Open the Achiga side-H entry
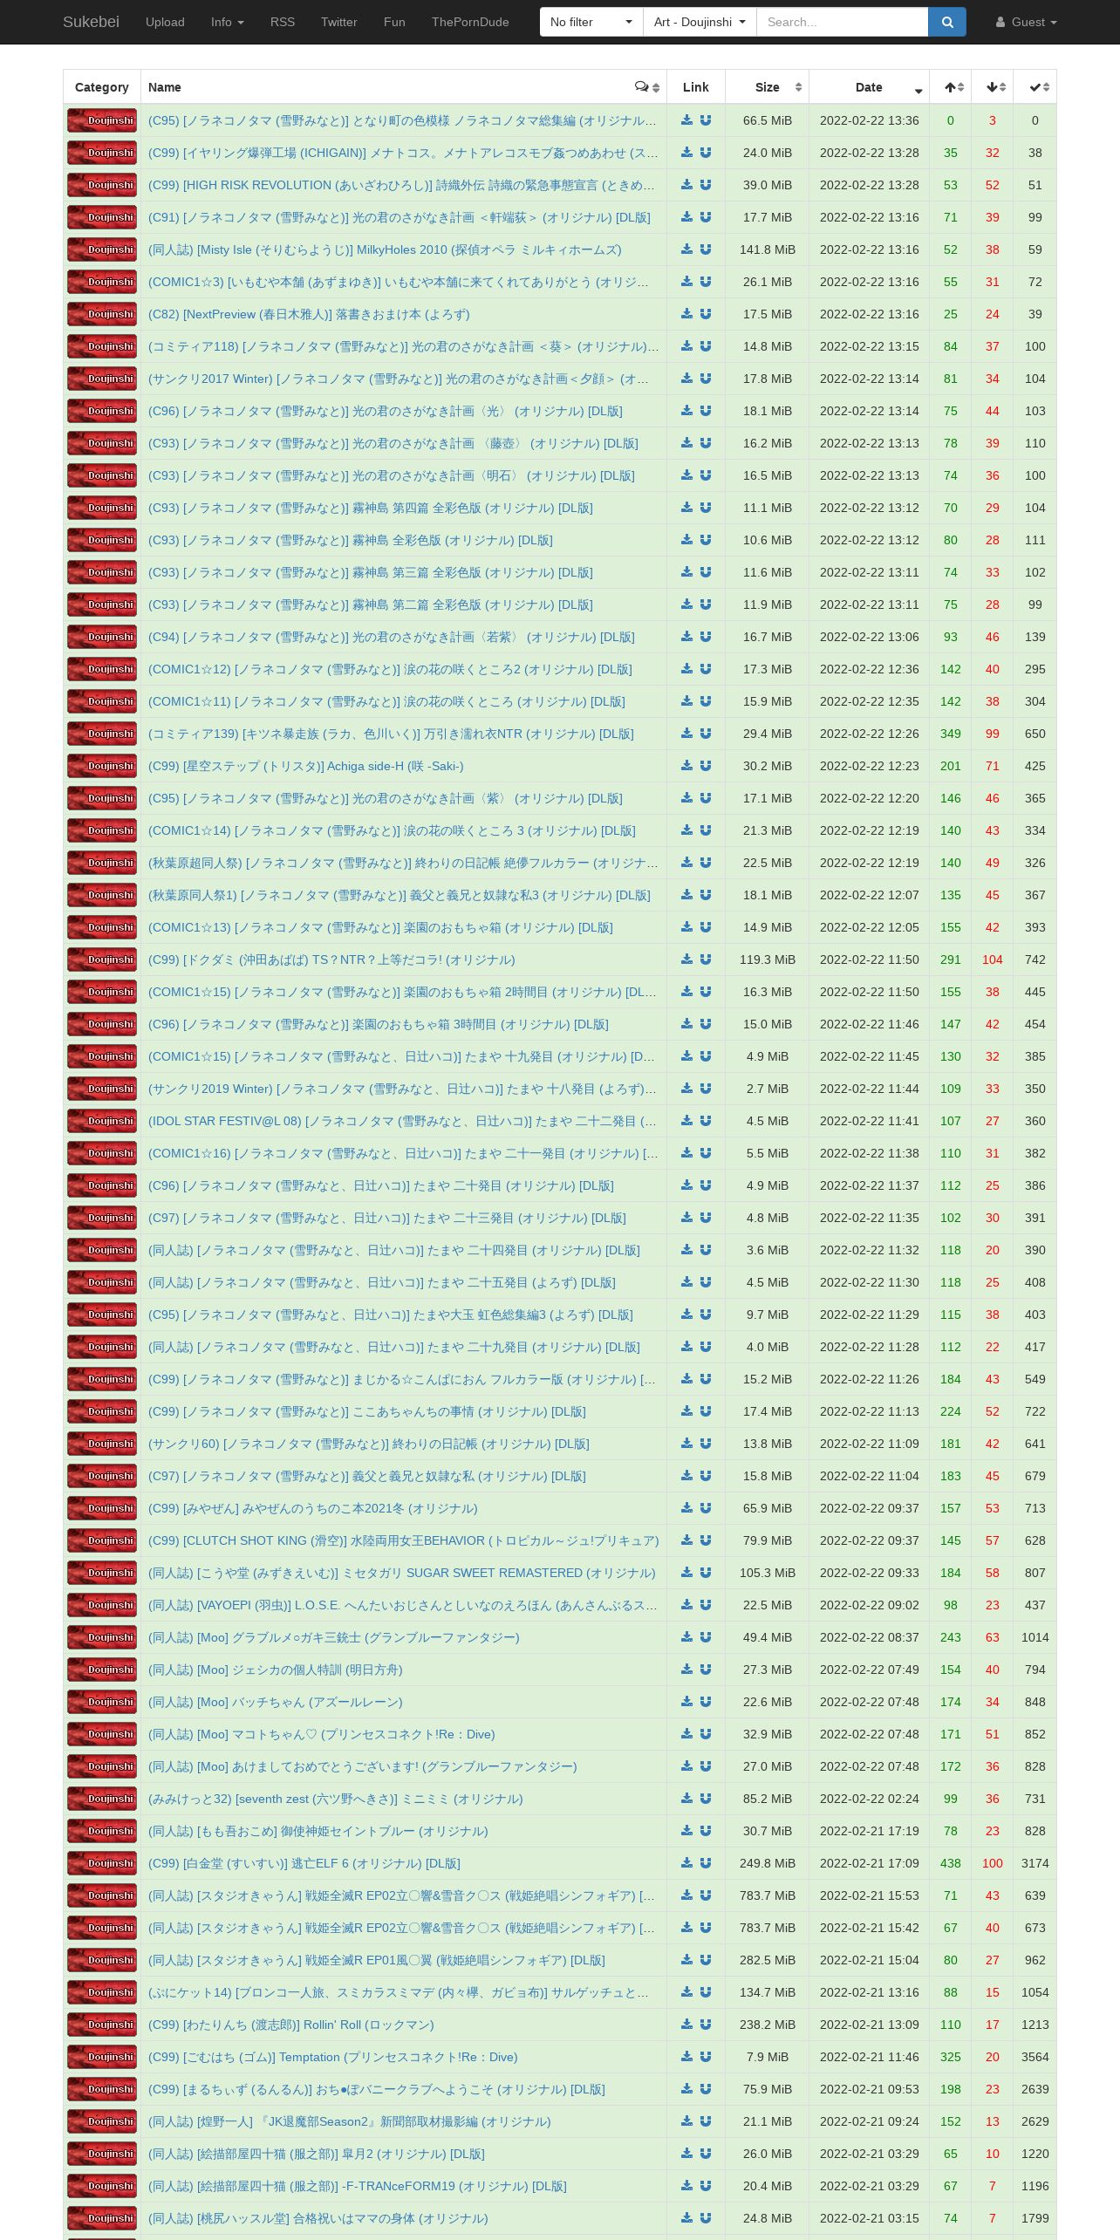 tap(305, 766)
